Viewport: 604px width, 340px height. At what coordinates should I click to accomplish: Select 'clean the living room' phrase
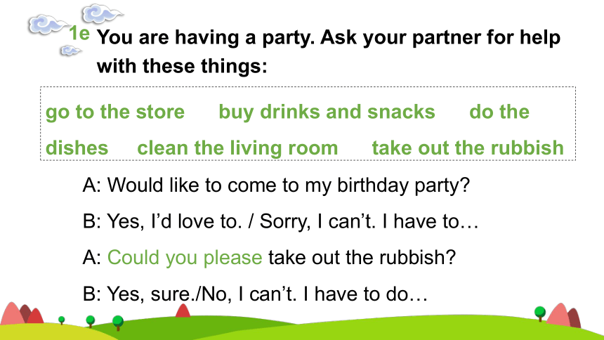[x=237, y=148]
